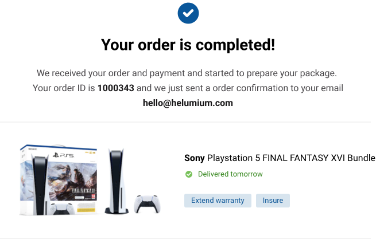Image resolution: width=376 pixels, height=239 pixels.
Task: Click the console pictured on the box front
Action: [40, 186]
